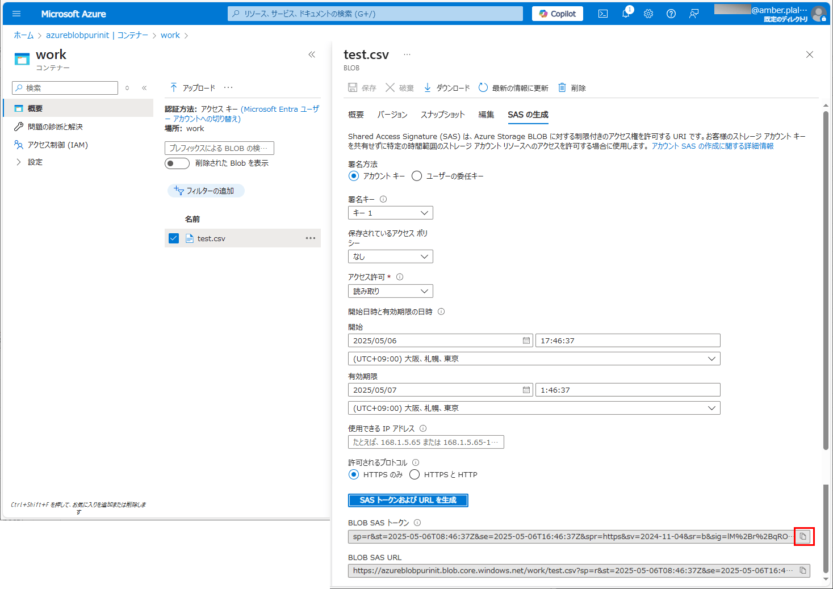
Task: Open the アクセス許可 dropdown
Action: point(391,291)
